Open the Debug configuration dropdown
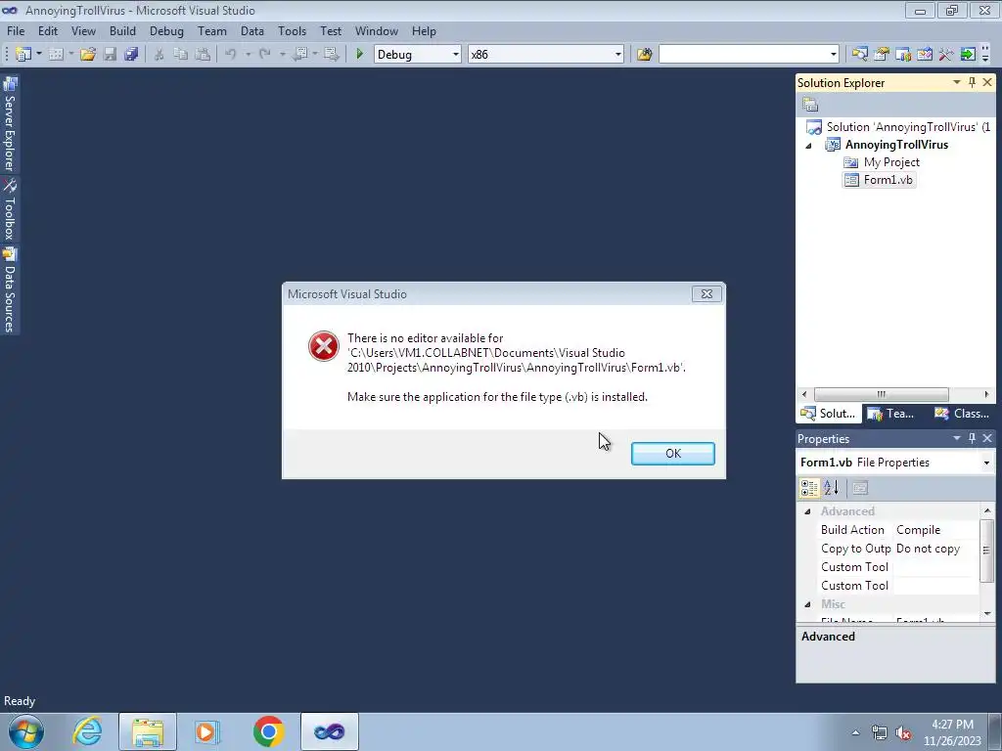This screenshot has height=751, width=1002. click(x=456, y=55)
